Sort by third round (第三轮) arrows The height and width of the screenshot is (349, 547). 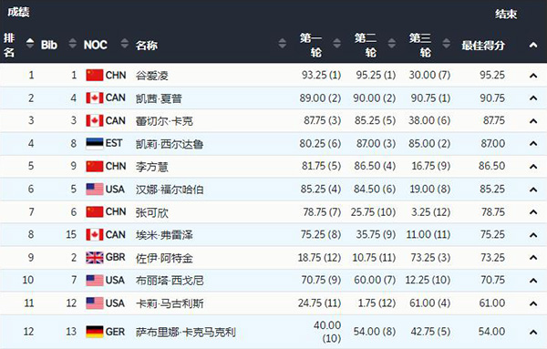446,44
